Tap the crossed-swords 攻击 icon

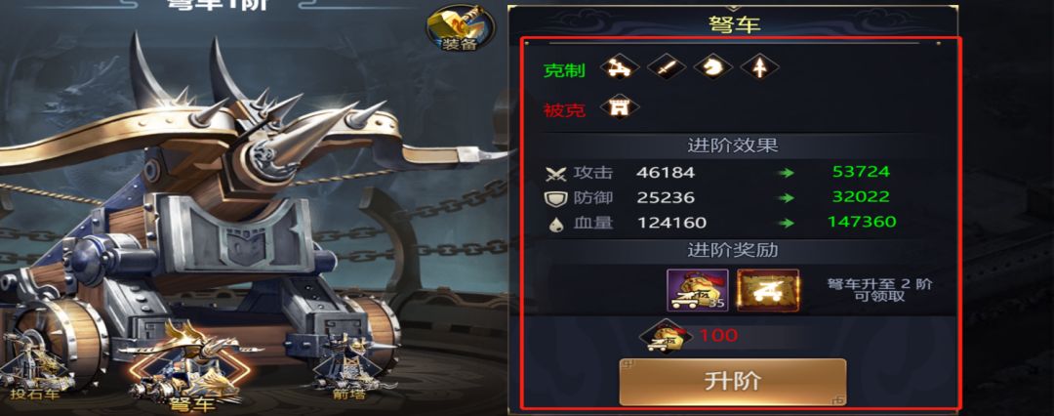(x=556, y=174)
